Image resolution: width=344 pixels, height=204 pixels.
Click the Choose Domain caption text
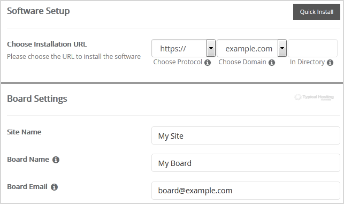(x=242, y=62)
